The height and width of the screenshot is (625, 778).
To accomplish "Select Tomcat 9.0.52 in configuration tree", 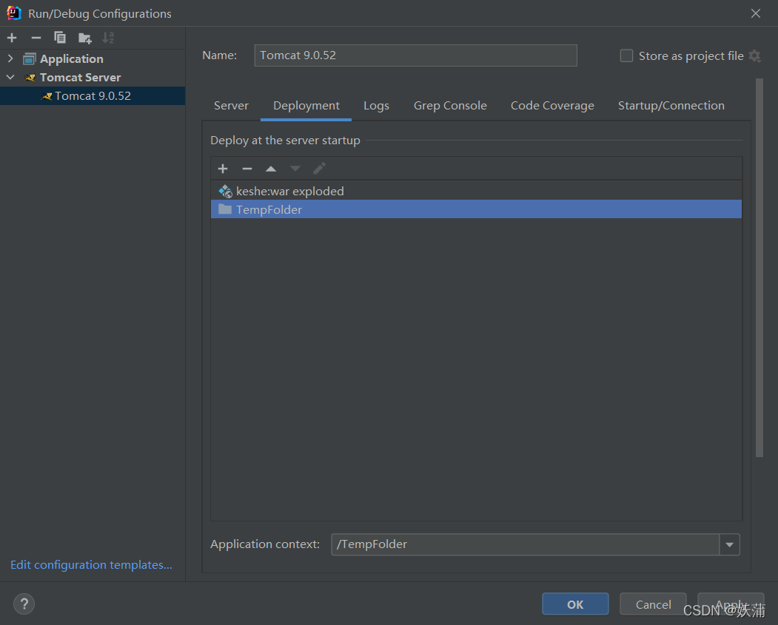I will 93,95.
